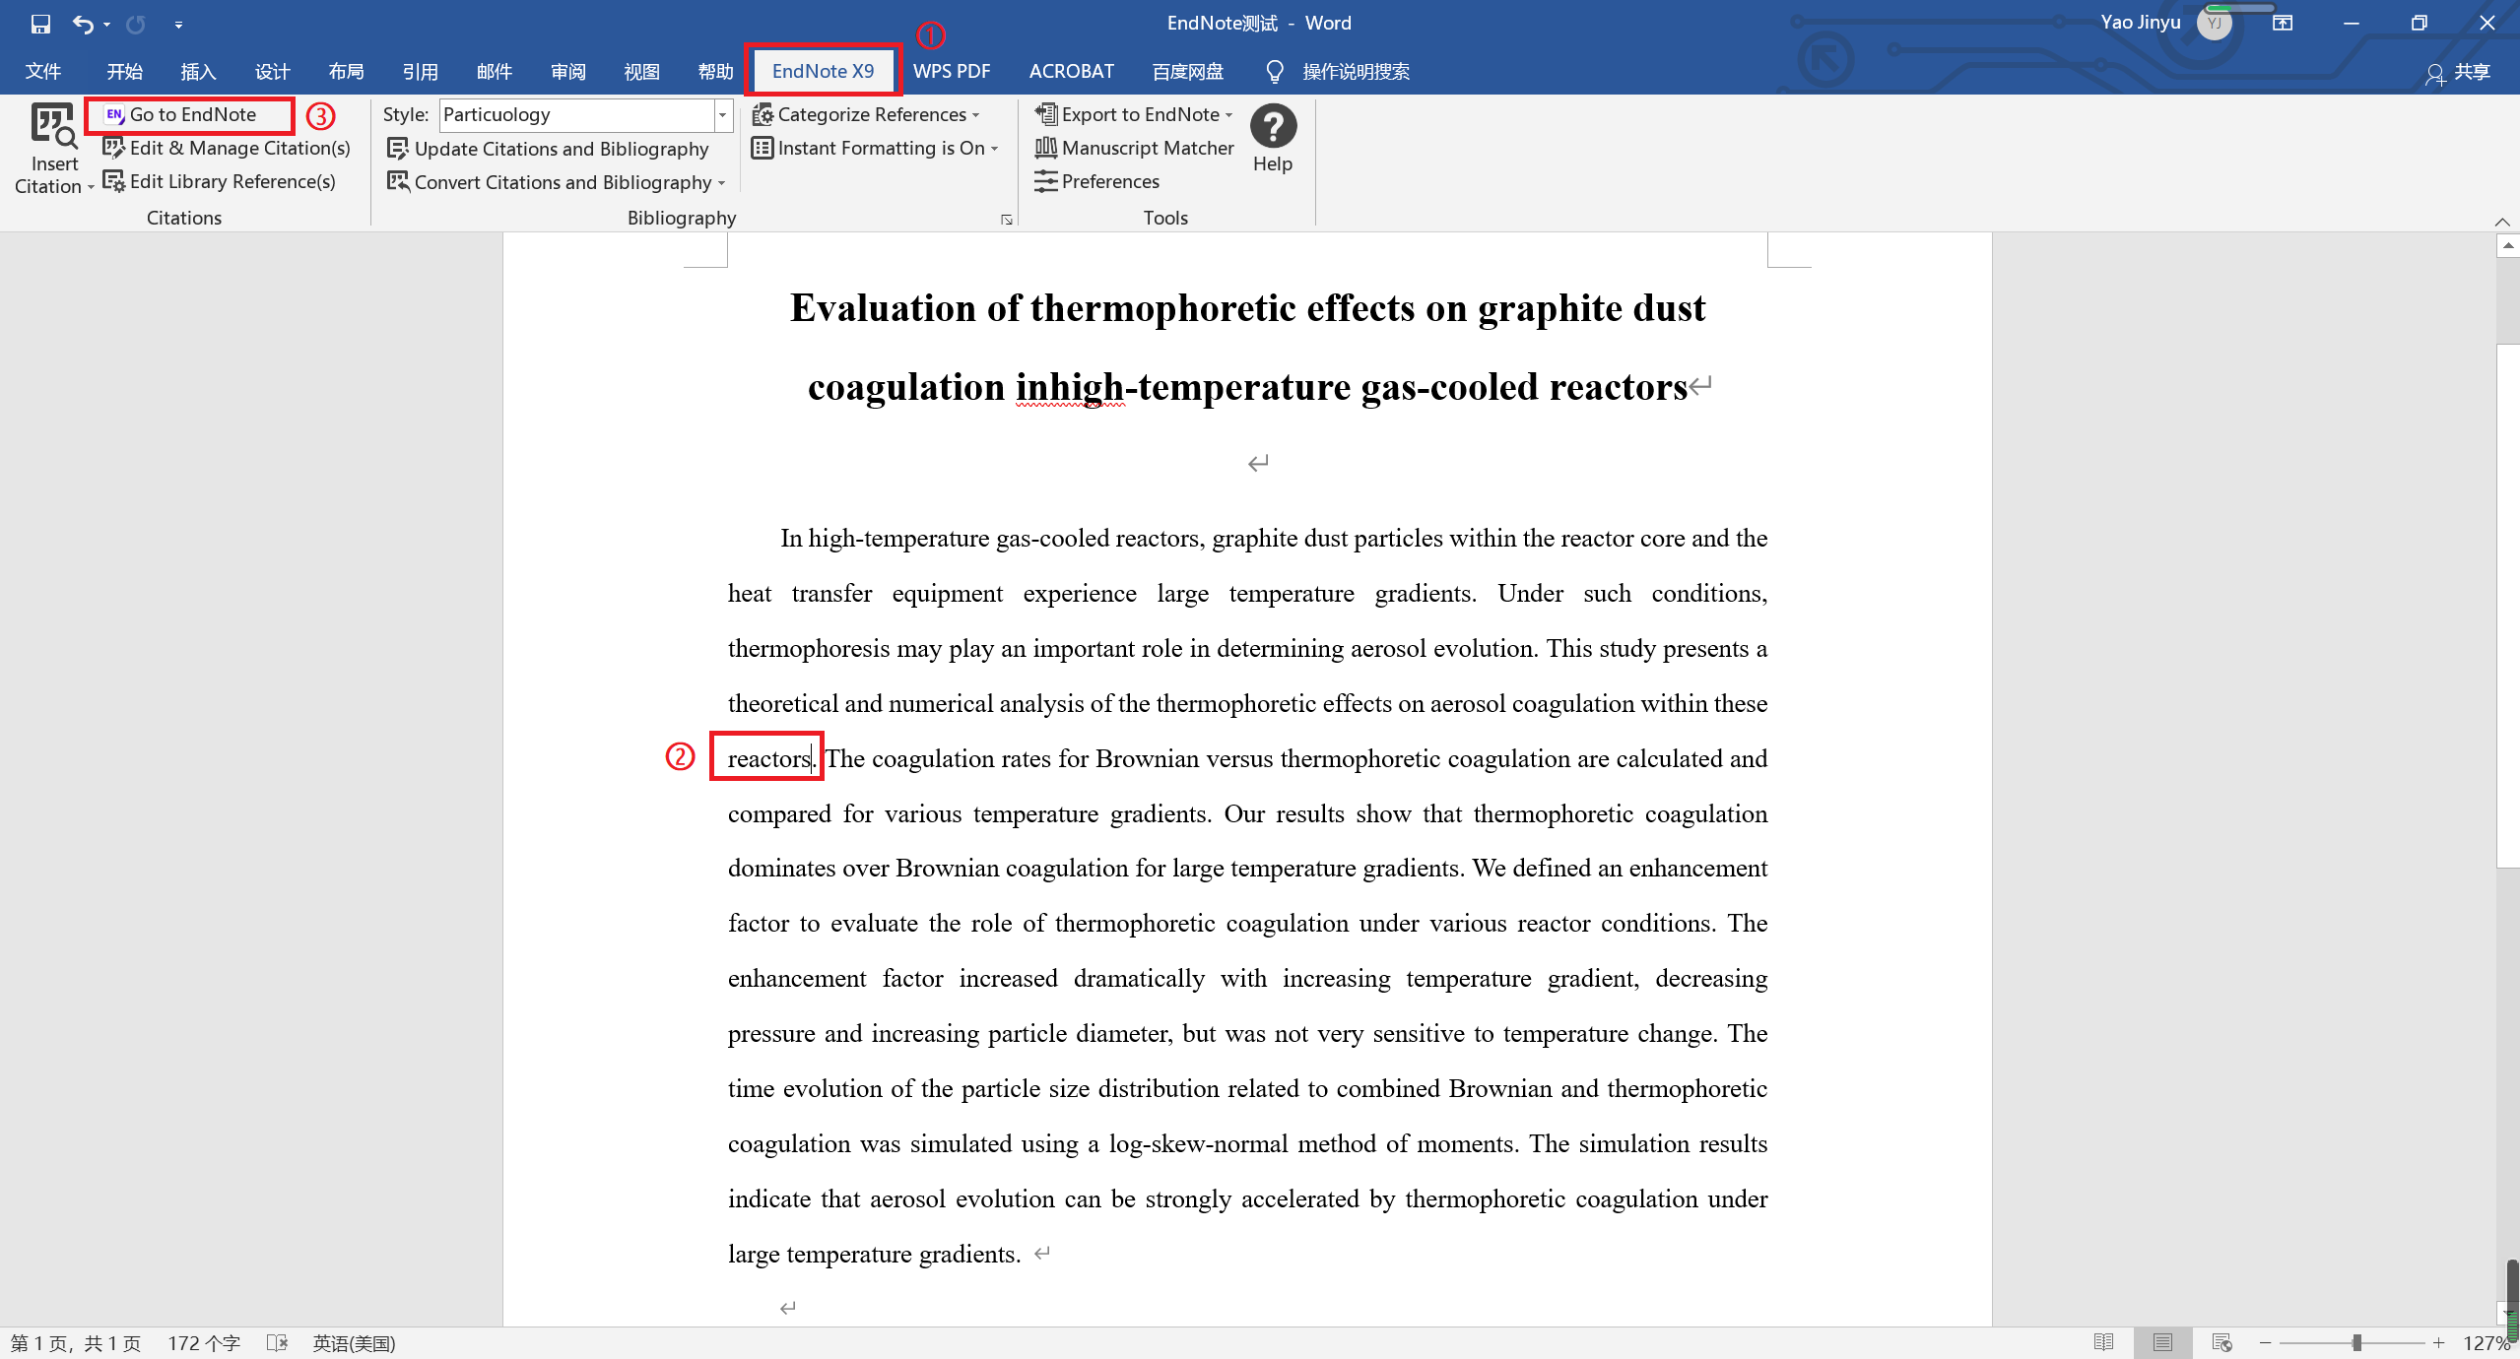This screenshot has width=2520, height=1359.
Task: Open Categorize References dropdown
Action: tap(866, 114)
